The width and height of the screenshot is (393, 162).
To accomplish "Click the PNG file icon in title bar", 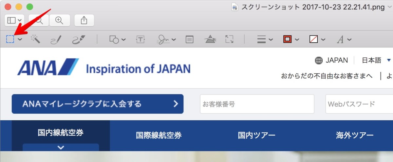I will coord(234,7).
